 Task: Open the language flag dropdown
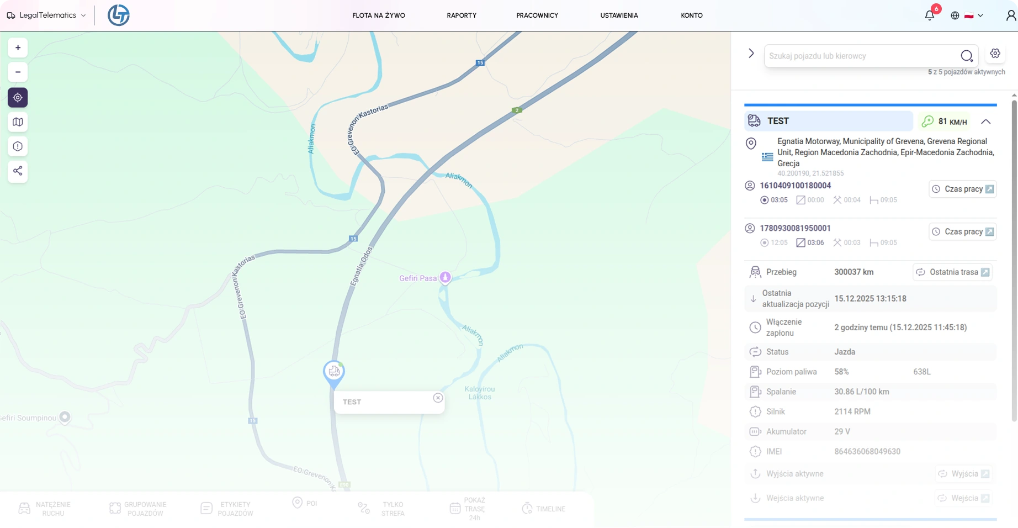point(973,15)
